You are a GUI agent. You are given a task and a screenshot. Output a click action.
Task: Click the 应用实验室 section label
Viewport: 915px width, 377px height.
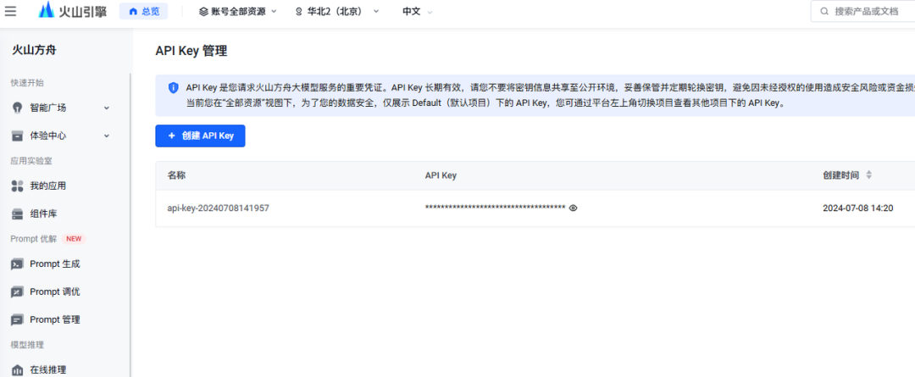(31, 160)
